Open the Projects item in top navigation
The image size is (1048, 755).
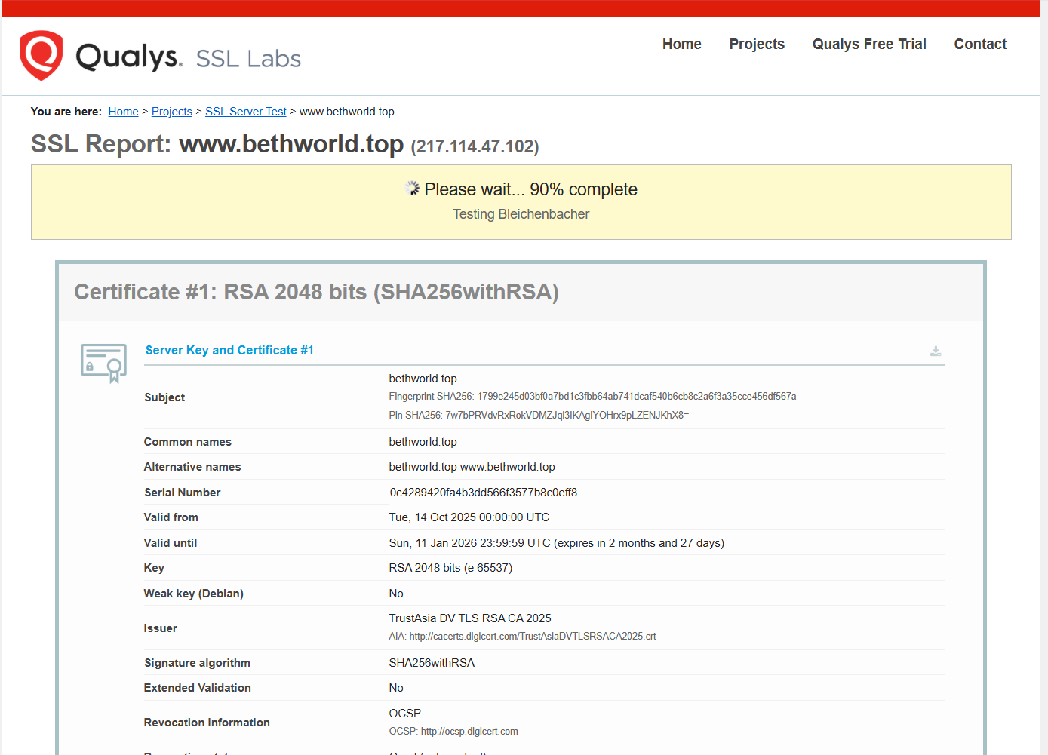click(x=756, y=45)
